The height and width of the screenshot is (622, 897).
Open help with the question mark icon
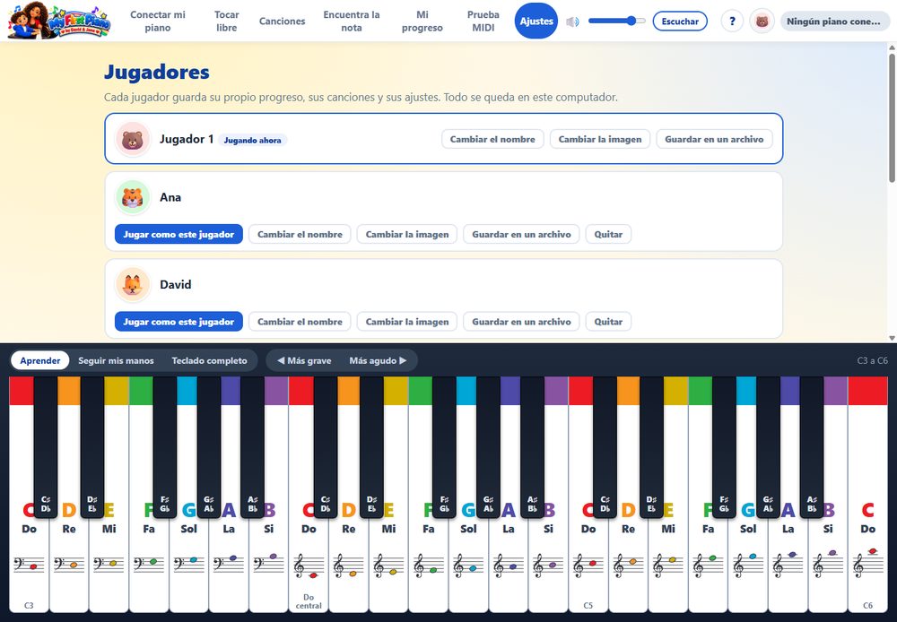tap(732, 22)
